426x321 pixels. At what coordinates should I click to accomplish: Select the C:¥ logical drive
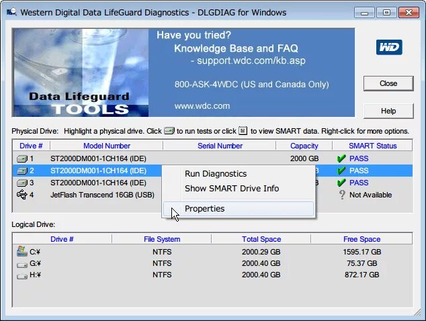pyautogui.click(x=35, y=252)
